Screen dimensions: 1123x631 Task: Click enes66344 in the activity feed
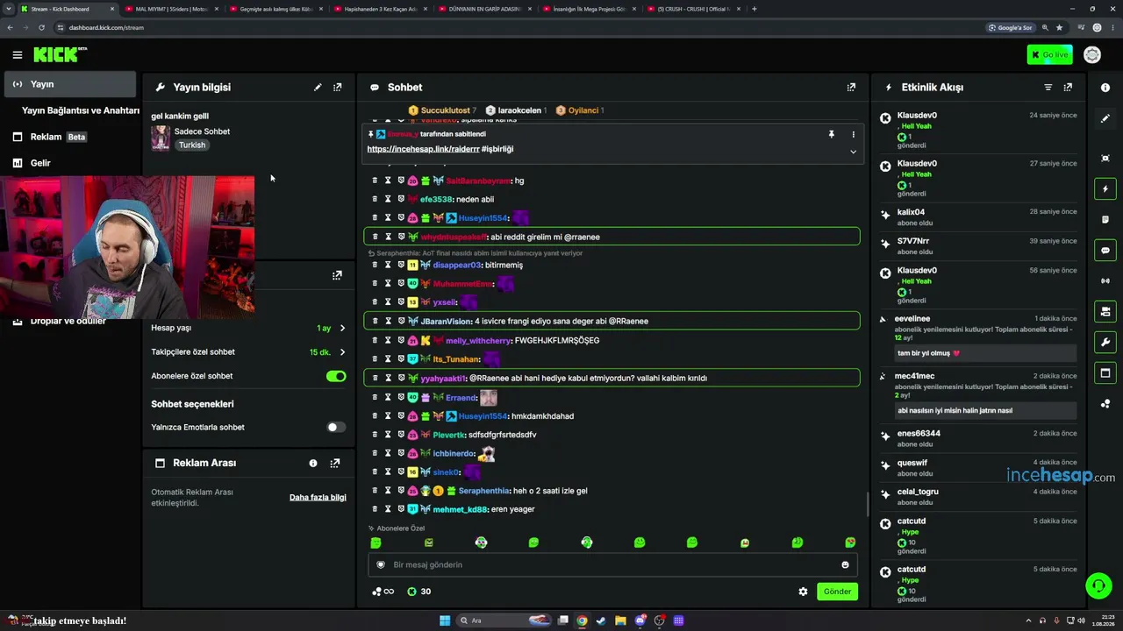click(919, 434)
